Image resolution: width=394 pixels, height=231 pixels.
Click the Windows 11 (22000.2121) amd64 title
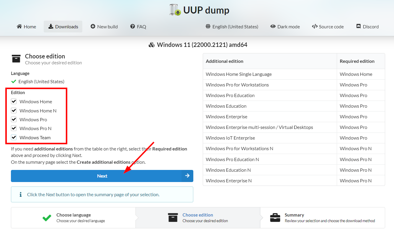pyautogui.click(x=202, y=45)
